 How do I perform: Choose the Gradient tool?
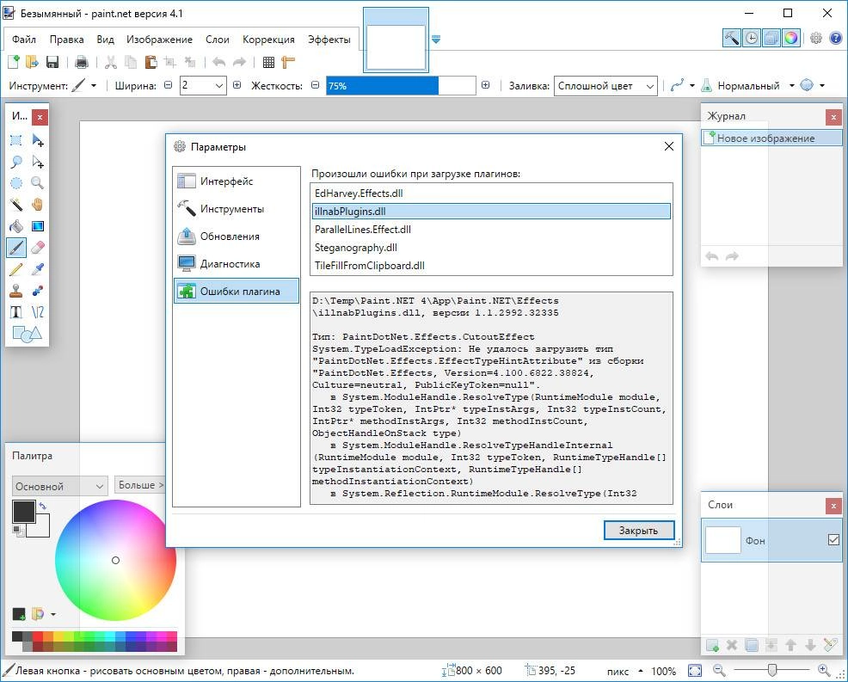pos(37,226)
